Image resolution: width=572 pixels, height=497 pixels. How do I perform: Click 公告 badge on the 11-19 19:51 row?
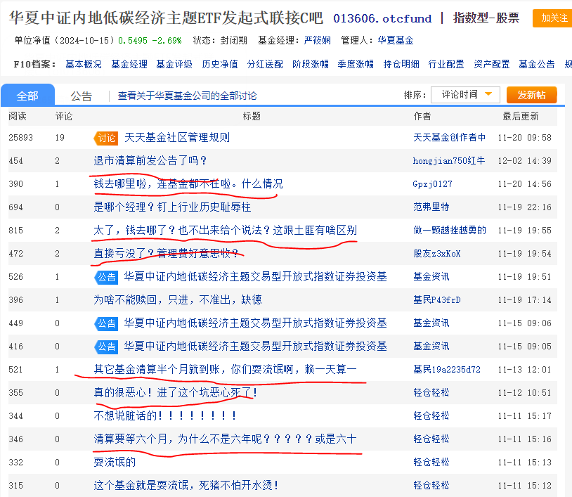pyautogui.click(x=106, y=278)
